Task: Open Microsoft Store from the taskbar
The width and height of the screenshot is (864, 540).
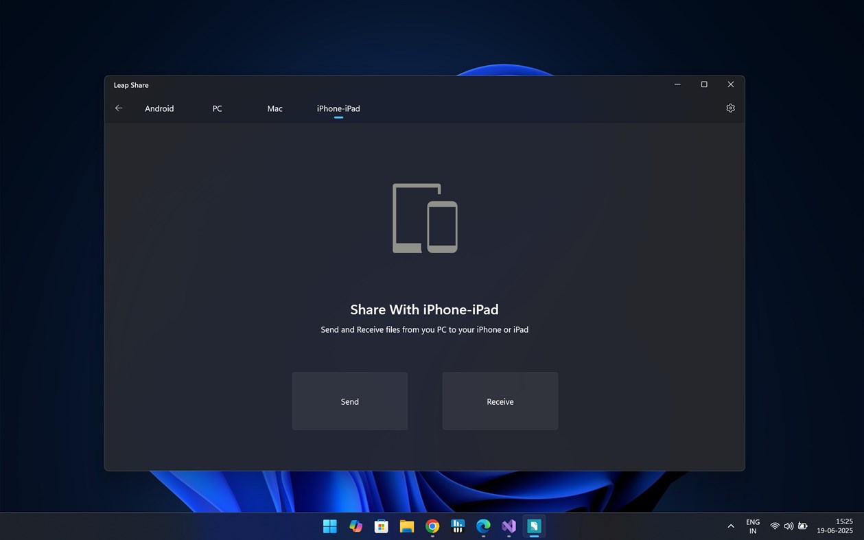Action: pos(381,526)
